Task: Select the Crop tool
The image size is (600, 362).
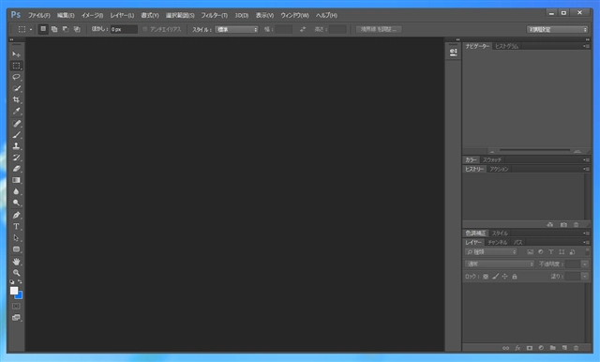Action: click(16, 99)
